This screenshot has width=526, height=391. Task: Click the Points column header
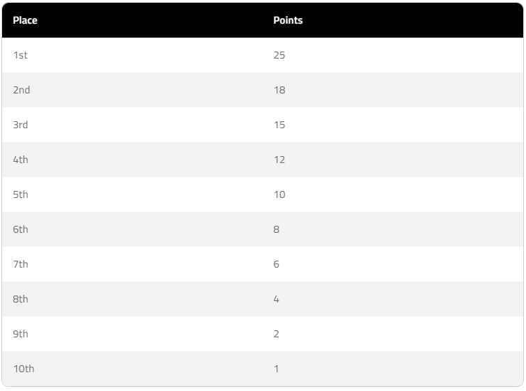[x=288, y=20]
